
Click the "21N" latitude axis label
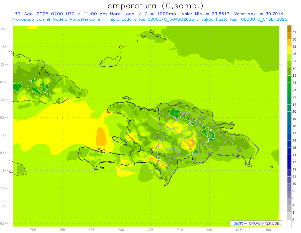click(4, 65)
